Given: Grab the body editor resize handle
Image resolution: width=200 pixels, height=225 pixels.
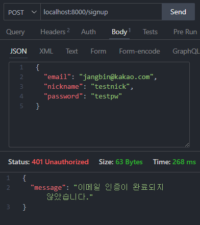Looking at the screenshot, I should point(187,145).
